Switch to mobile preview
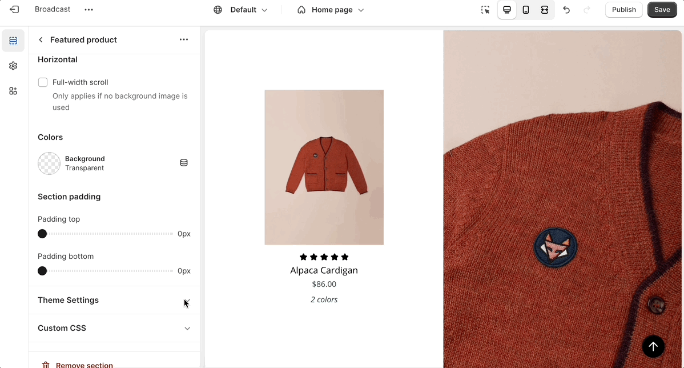The width and height of the screenshot is (684, 368). (526, 10)
